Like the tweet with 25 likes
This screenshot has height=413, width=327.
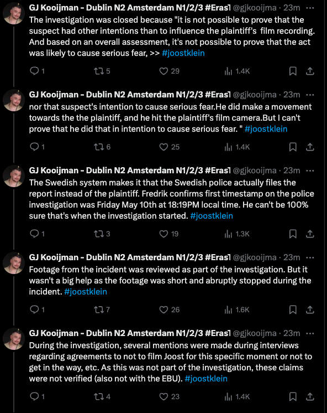click(x=169, y=147)
